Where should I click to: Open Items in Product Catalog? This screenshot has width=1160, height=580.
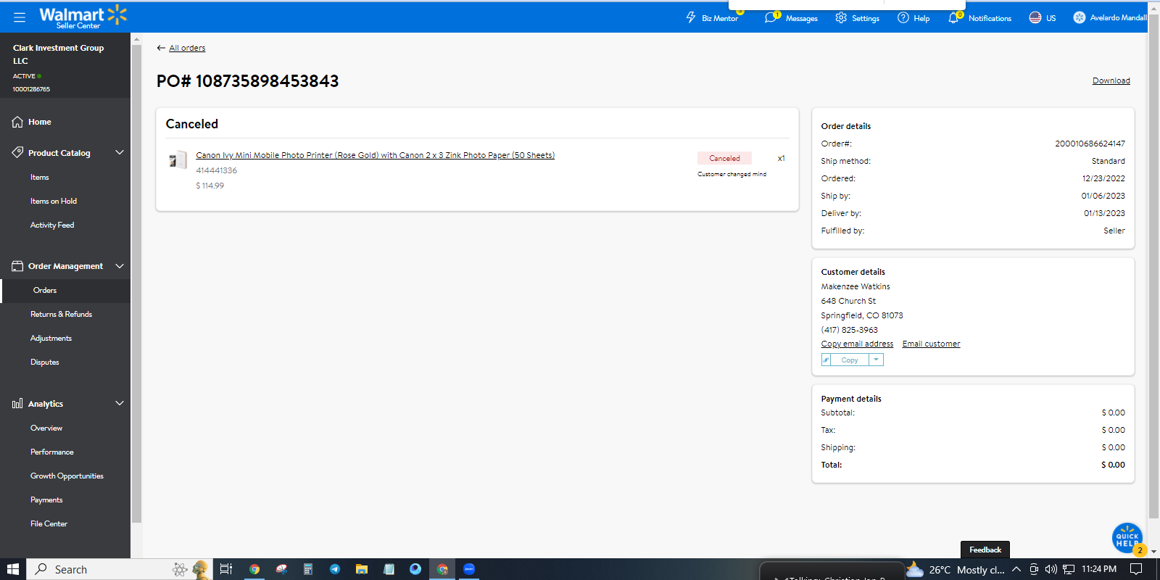pyautogui.click(x=40, y=177)
